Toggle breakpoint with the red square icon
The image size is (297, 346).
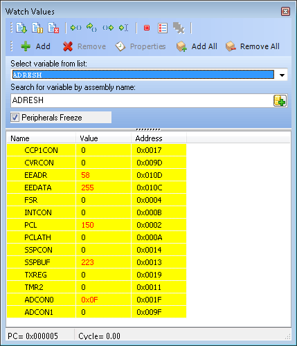click(x=147, y=28)
